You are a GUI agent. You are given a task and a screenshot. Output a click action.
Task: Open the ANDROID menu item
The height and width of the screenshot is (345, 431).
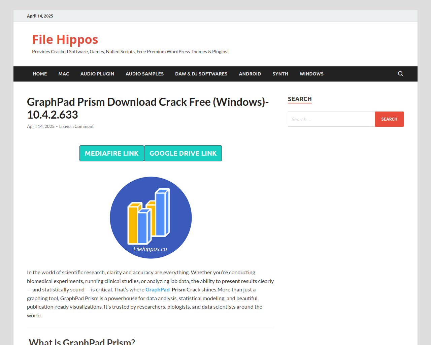250,74
